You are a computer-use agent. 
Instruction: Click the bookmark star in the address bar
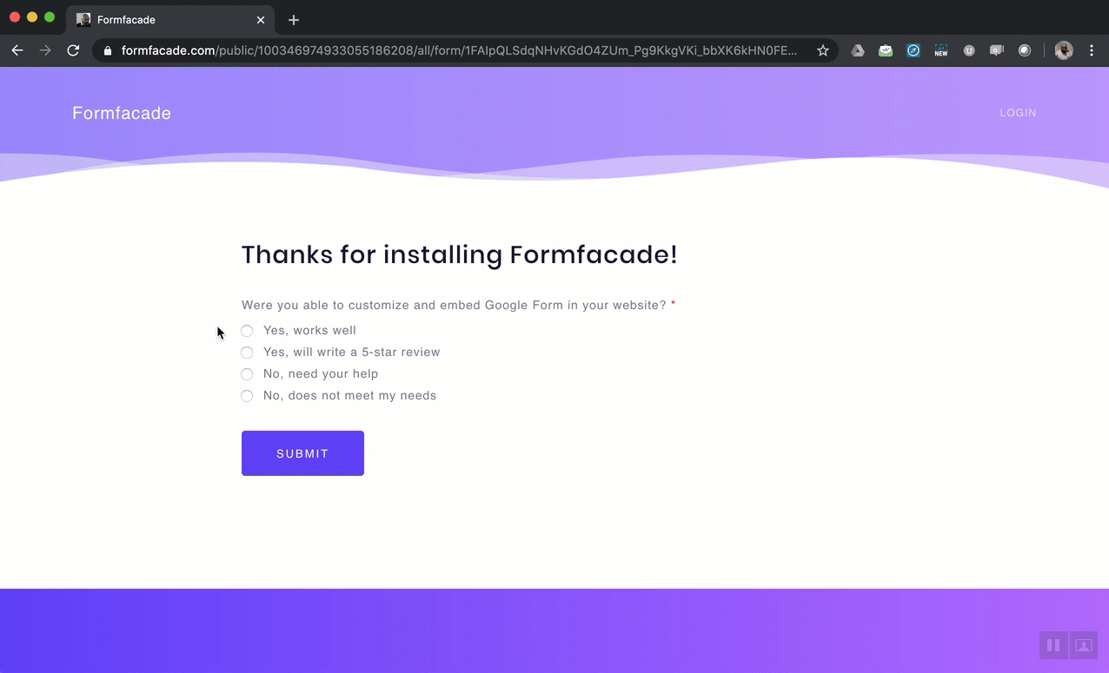point(822,50)
